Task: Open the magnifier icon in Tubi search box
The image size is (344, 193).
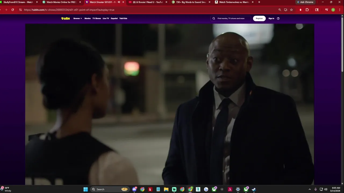Action: [x=214, y=18]
